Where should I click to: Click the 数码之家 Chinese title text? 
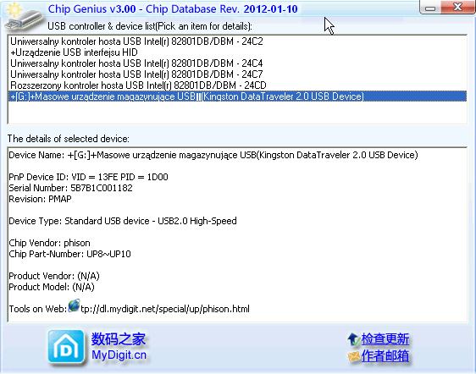click(119, 338)
